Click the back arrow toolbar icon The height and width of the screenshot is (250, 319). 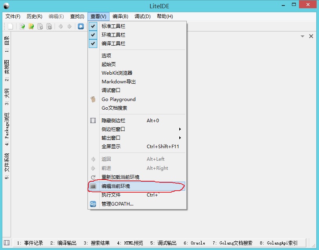click(60, 26)
